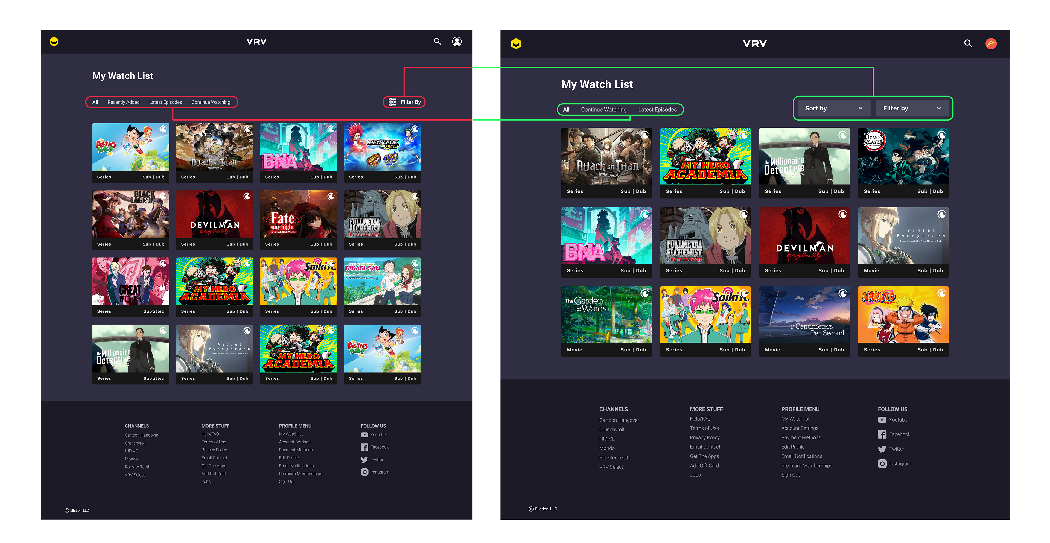Viewport: 1050px width, 543px height.
Task: Open the Sort by dropdown
Action: pyautogui.click(x=833, y=109)
